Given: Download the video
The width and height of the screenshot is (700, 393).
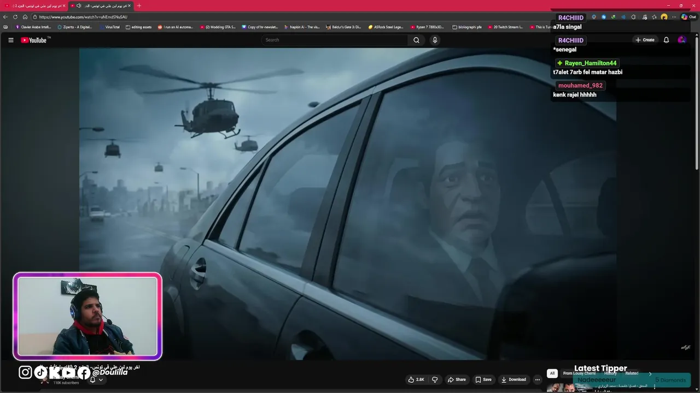Looking at the screenshot, I should tap(514, 379).
